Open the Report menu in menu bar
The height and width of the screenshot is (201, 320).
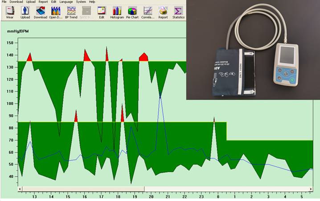(43, 2)
